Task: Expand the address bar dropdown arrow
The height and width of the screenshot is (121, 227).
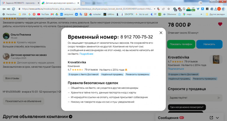Action: pos(155,9)
